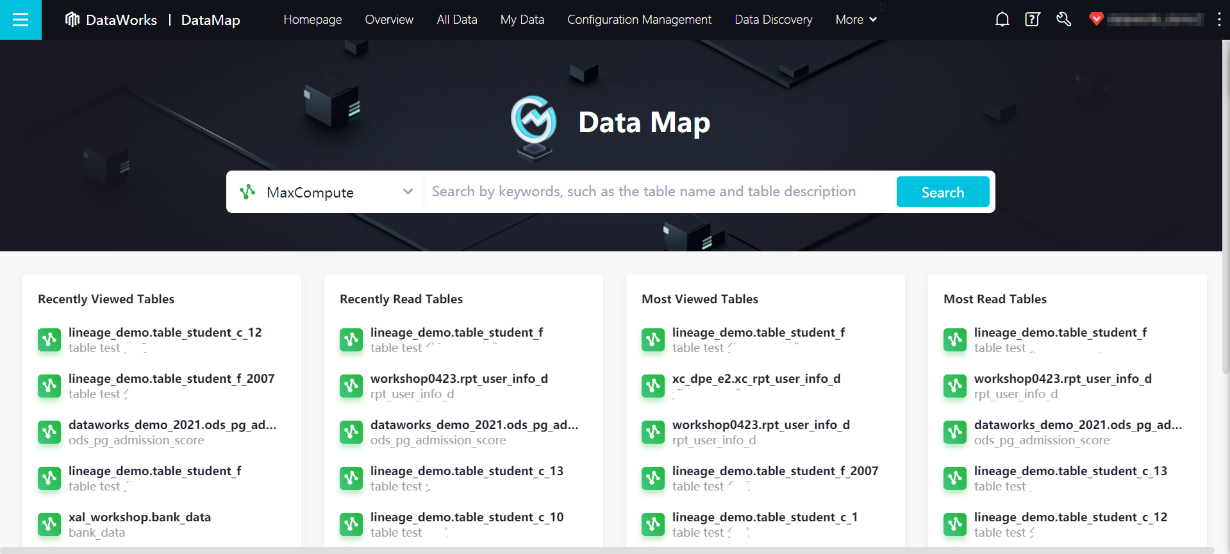Viewport: 1230px width, 554px height.
Task: Open workshop0423.rpt_user_info_d in Most Read Tables
Action: (1062, 379)
